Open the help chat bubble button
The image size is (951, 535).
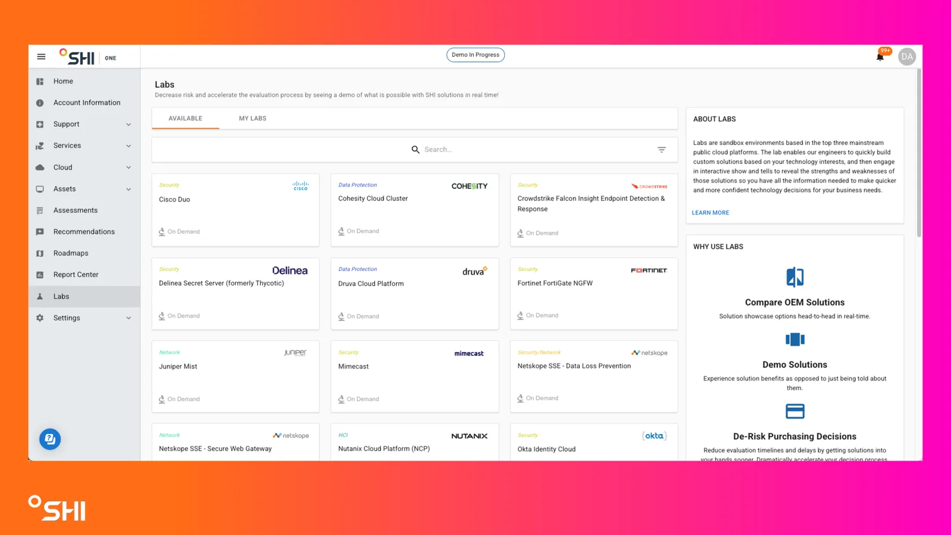point(50,439)
